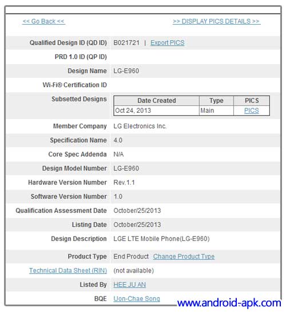Click Member Company value LG Electronics Inc.

coord(140,126)
